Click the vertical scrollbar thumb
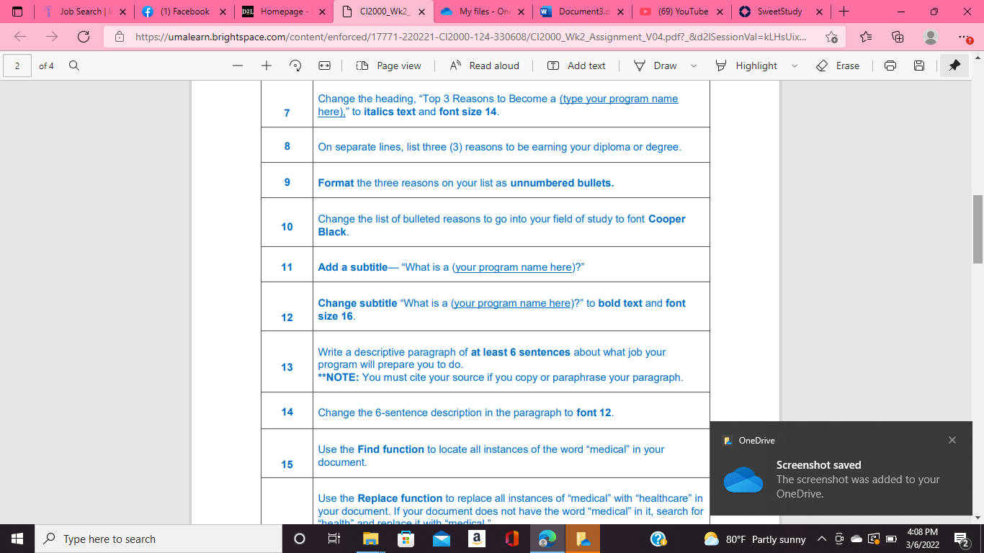 point(978,229)
